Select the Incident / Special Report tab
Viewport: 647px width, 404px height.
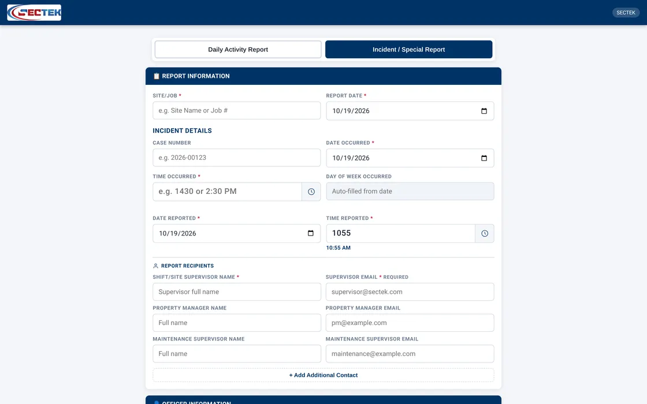point(408,50)
